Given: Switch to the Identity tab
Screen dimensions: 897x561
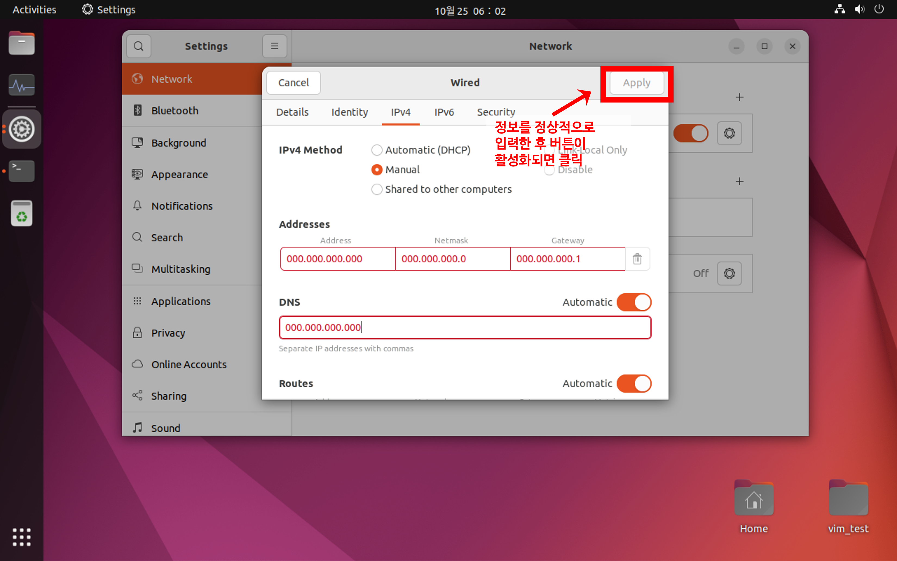Looking at the screenshot, I should 349,112.
